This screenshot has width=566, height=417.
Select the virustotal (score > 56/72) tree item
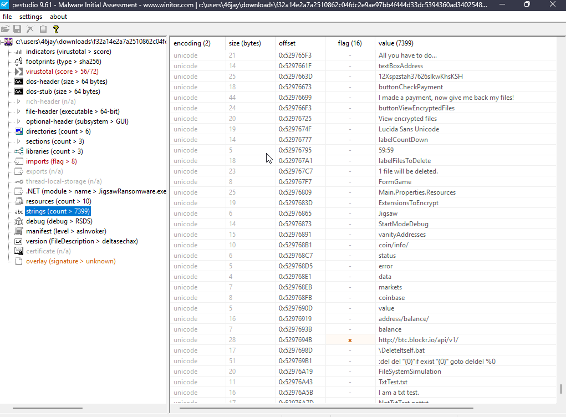(x=62, y=72)
